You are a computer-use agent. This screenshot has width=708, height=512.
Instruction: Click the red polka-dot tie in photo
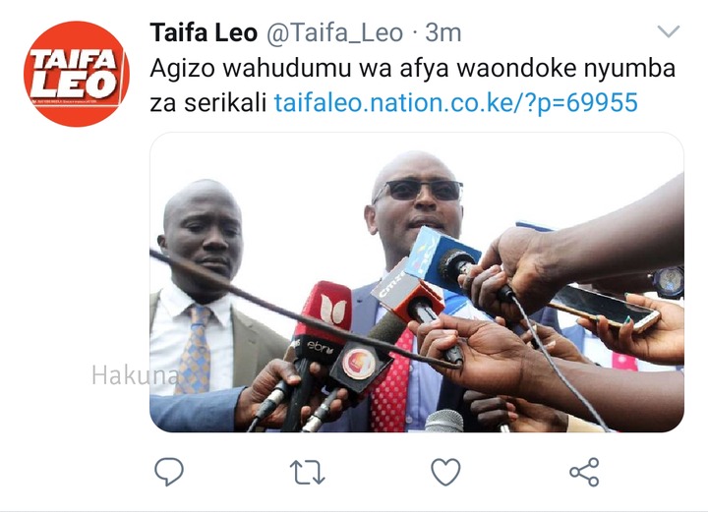point(392,383)
